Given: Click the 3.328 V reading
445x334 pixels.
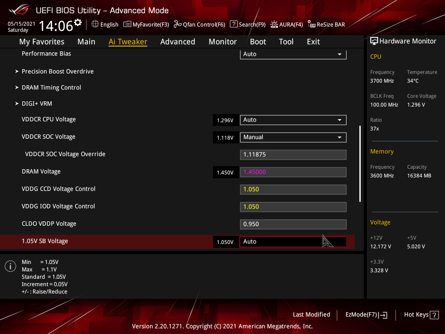Looking at the screenshot, I should [379, 271].
